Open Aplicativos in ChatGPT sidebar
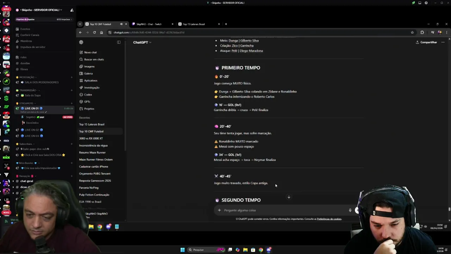451x254 pixels. pos(91,80)
